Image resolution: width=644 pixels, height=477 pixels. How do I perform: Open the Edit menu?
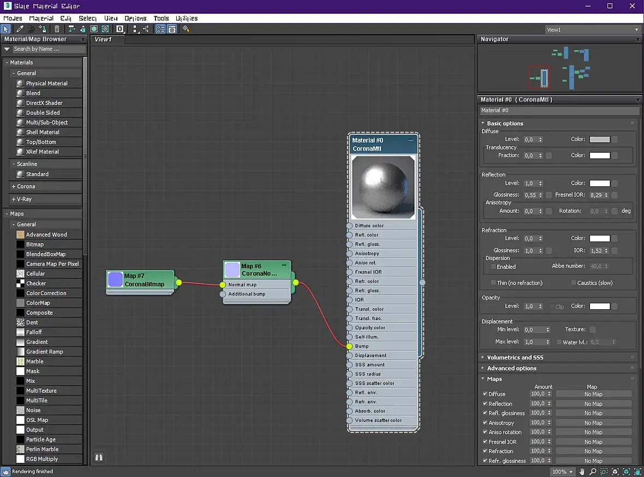pyautogui.click(x=65, y=18)
